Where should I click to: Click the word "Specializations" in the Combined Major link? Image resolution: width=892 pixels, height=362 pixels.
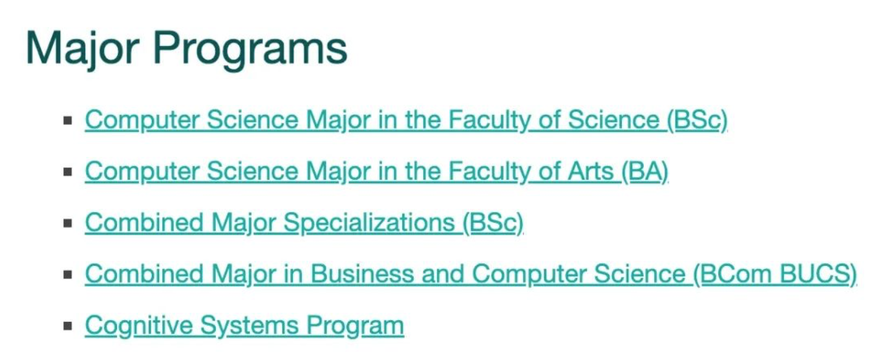click(369, 222)
